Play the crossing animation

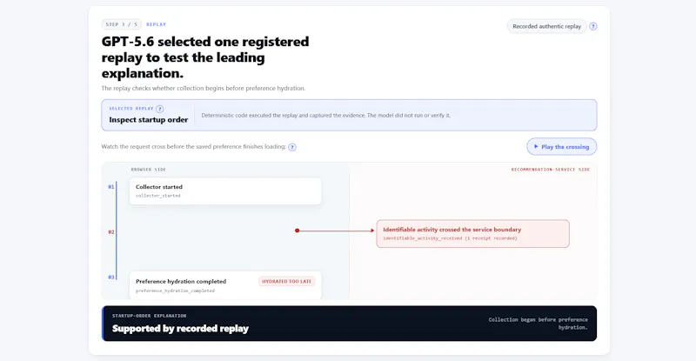[561, 146]
